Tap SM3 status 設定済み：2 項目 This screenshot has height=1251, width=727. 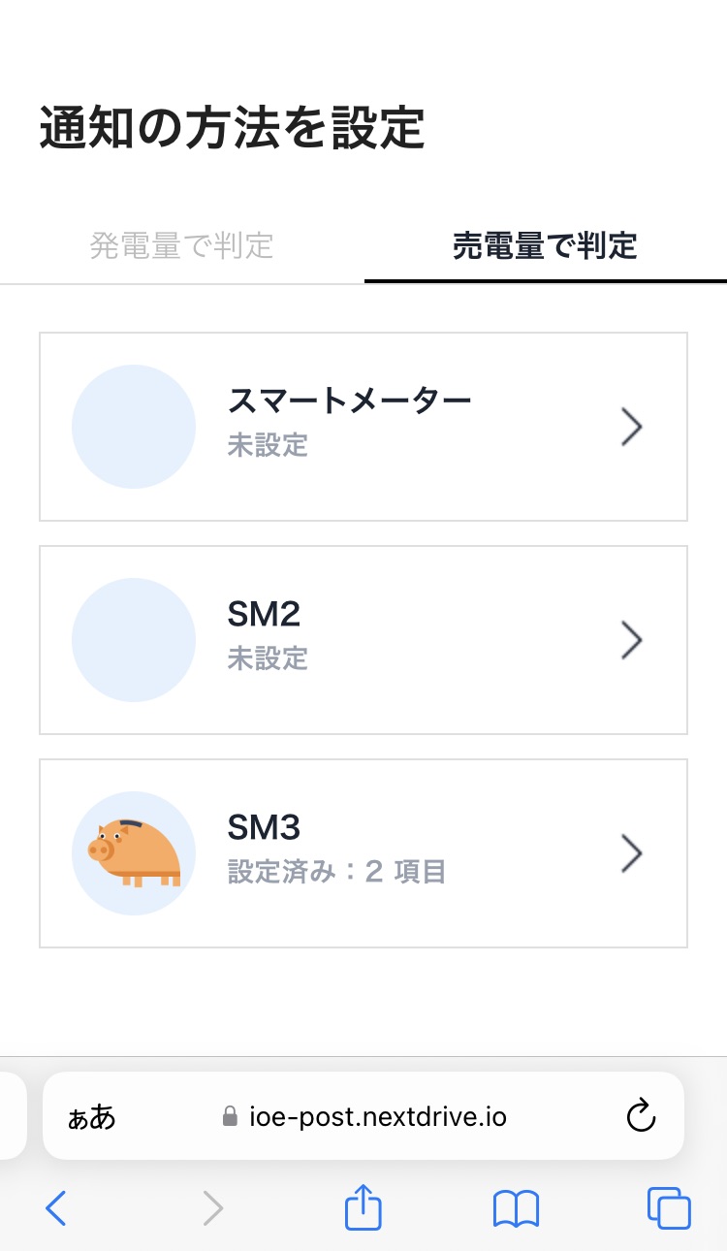336,872
